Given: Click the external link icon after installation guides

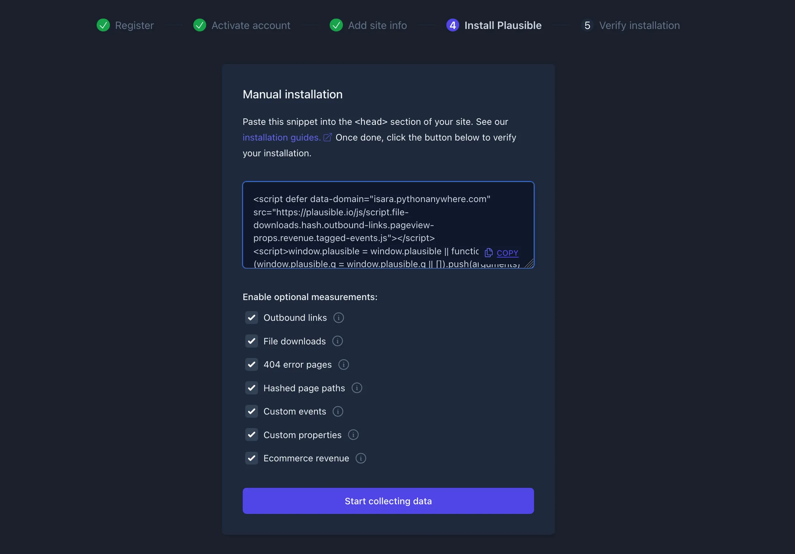Looking at the screenshot, I should pyautogui.click(x=328, y=137).
